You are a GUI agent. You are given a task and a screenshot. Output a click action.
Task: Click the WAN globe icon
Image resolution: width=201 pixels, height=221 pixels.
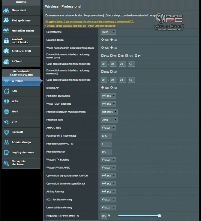7,101
